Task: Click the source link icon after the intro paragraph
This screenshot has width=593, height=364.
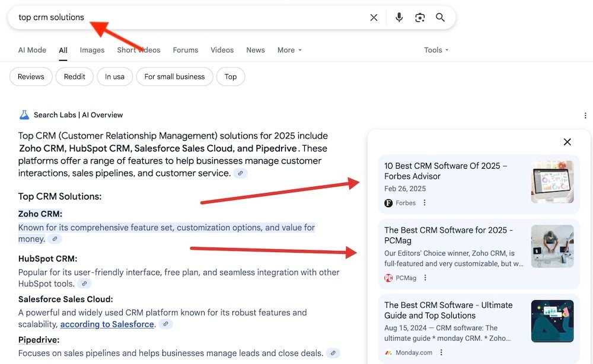Action: point(240,173)
